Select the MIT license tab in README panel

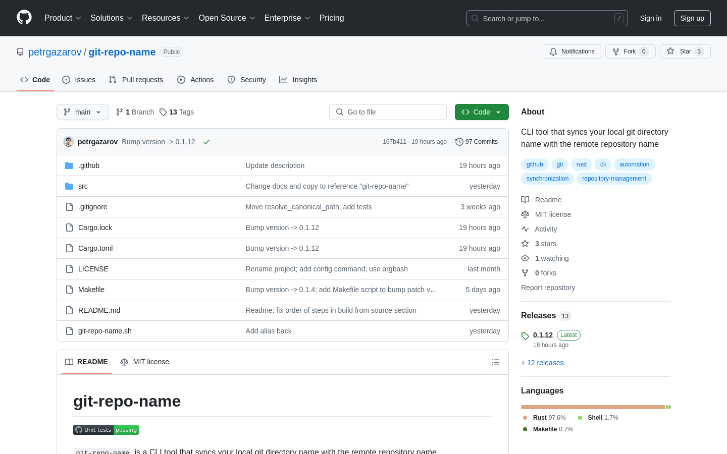tap(144, 362)
